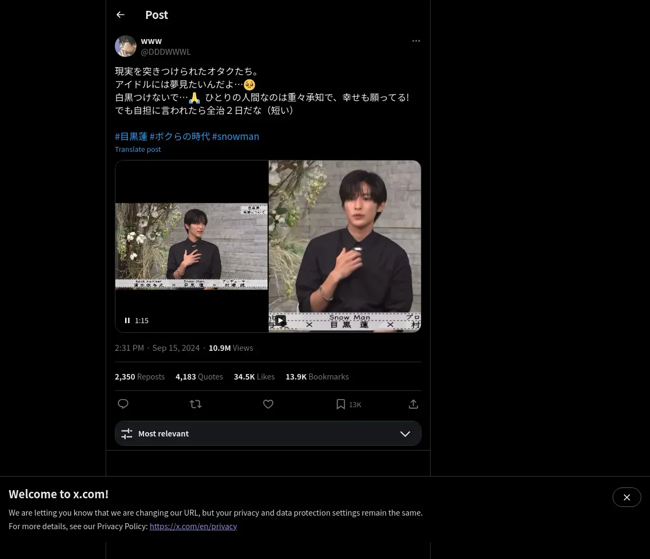Like the post with heart icon
This screenshot has width=650, height=559.
(268, 404)
